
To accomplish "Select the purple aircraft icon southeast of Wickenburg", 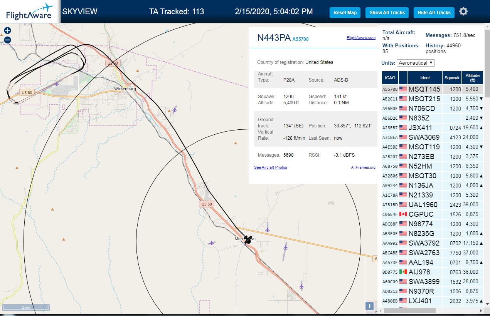I will 175,110.
